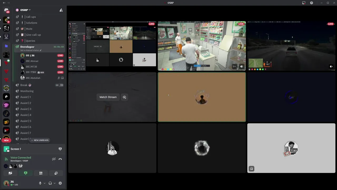This screenshot has height=190, width=337.
Task: Click LIVE badge beside OS | MT3B
Action: tap(60, 67)
